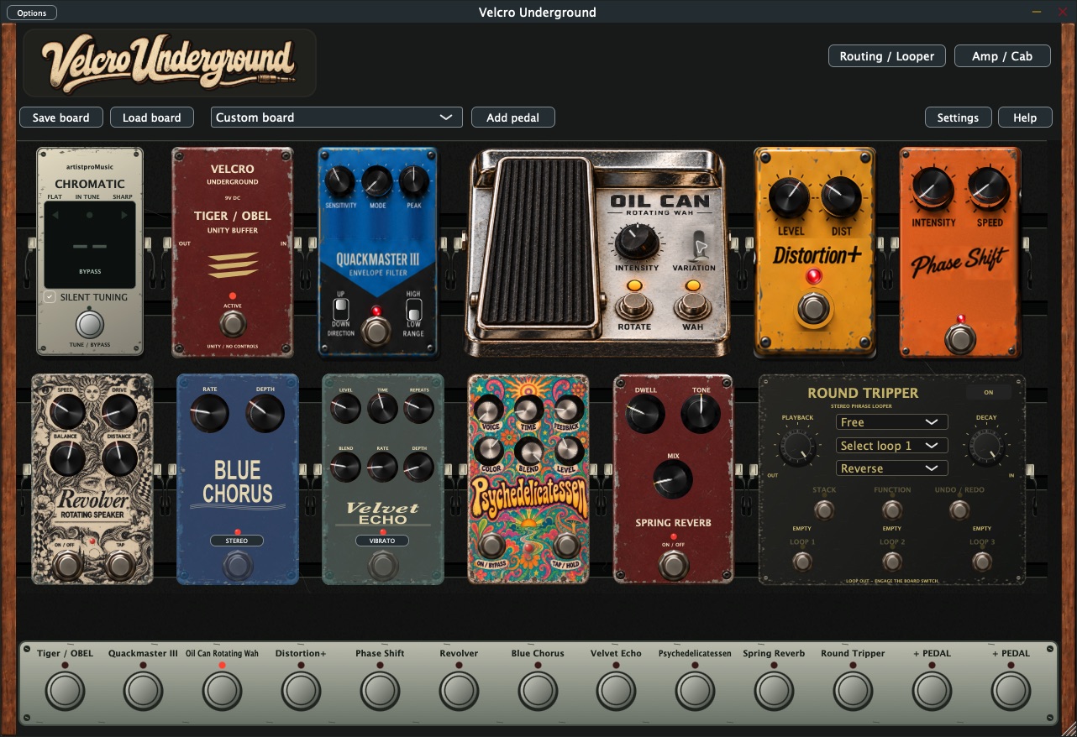Open the Round Tripper Reverse dropdown

point(892,468)
